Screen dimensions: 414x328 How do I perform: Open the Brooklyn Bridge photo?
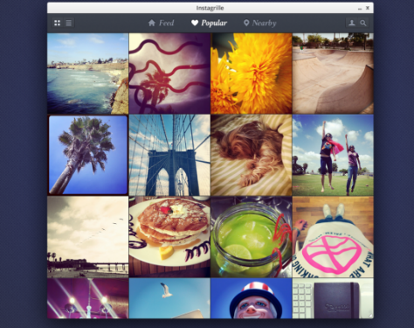pos(169,155)
